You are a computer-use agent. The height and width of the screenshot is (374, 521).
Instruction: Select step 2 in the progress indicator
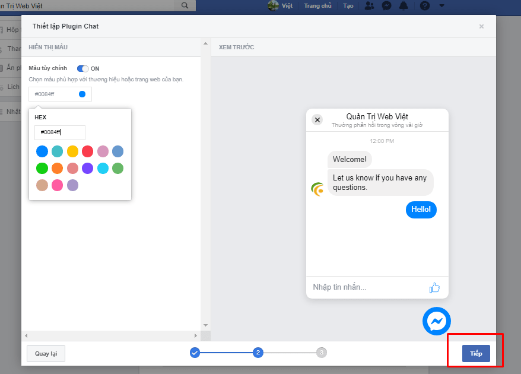tap(258, 353)
